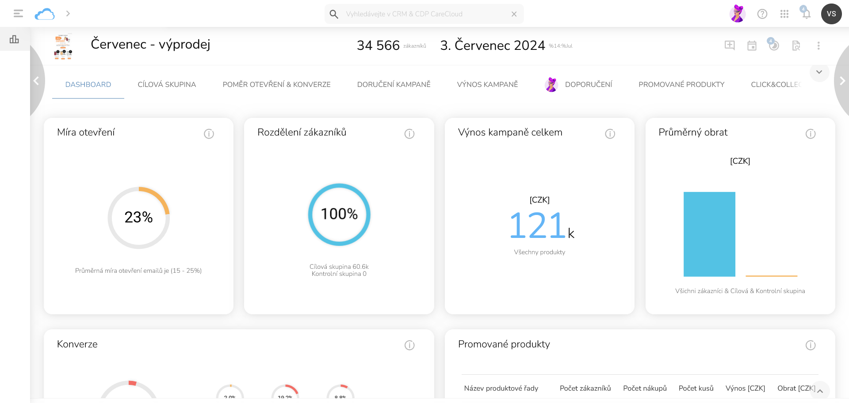This screenshot has height=403, width=849.
Task: Click the blue bar in Průměrný obrat chart
Action: coord(709,234)
